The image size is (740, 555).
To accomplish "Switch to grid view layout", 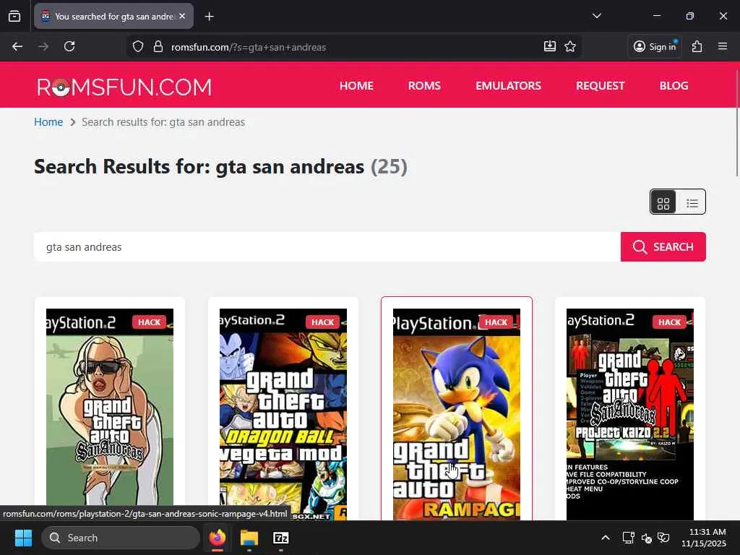I will point(663,202).
